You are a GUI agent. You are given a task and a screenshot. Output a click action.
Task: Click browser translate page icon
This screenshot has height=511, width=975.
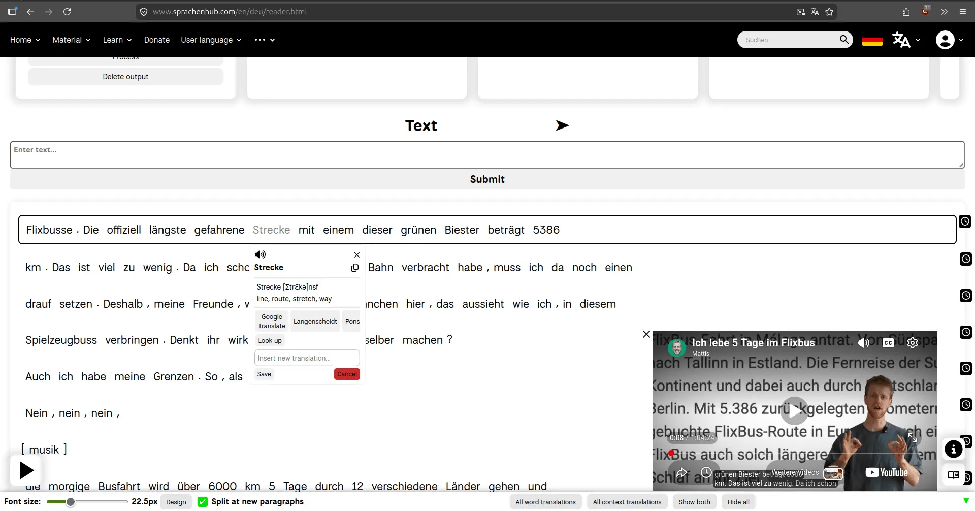point(815,12)
